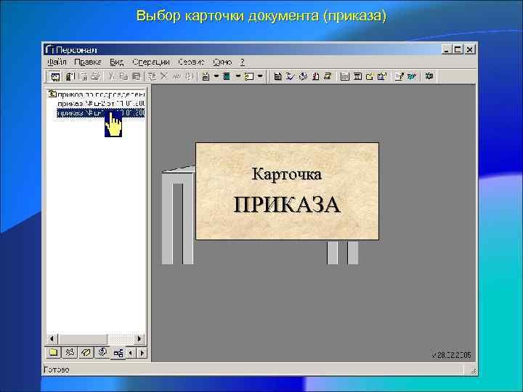Viewport: 523px width, 392px height.
Task: Click the greyed-out X delete toolbar icon
Action: (x=163, y=77)
